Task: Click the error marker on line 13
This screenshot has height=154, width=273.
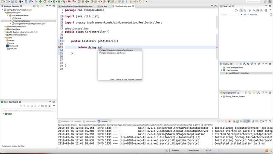Action: coord(59,47)
